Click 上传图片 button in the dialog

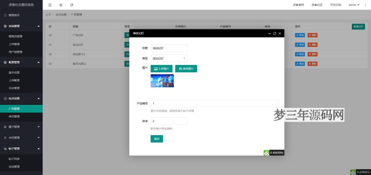click(x=161, y=69)
